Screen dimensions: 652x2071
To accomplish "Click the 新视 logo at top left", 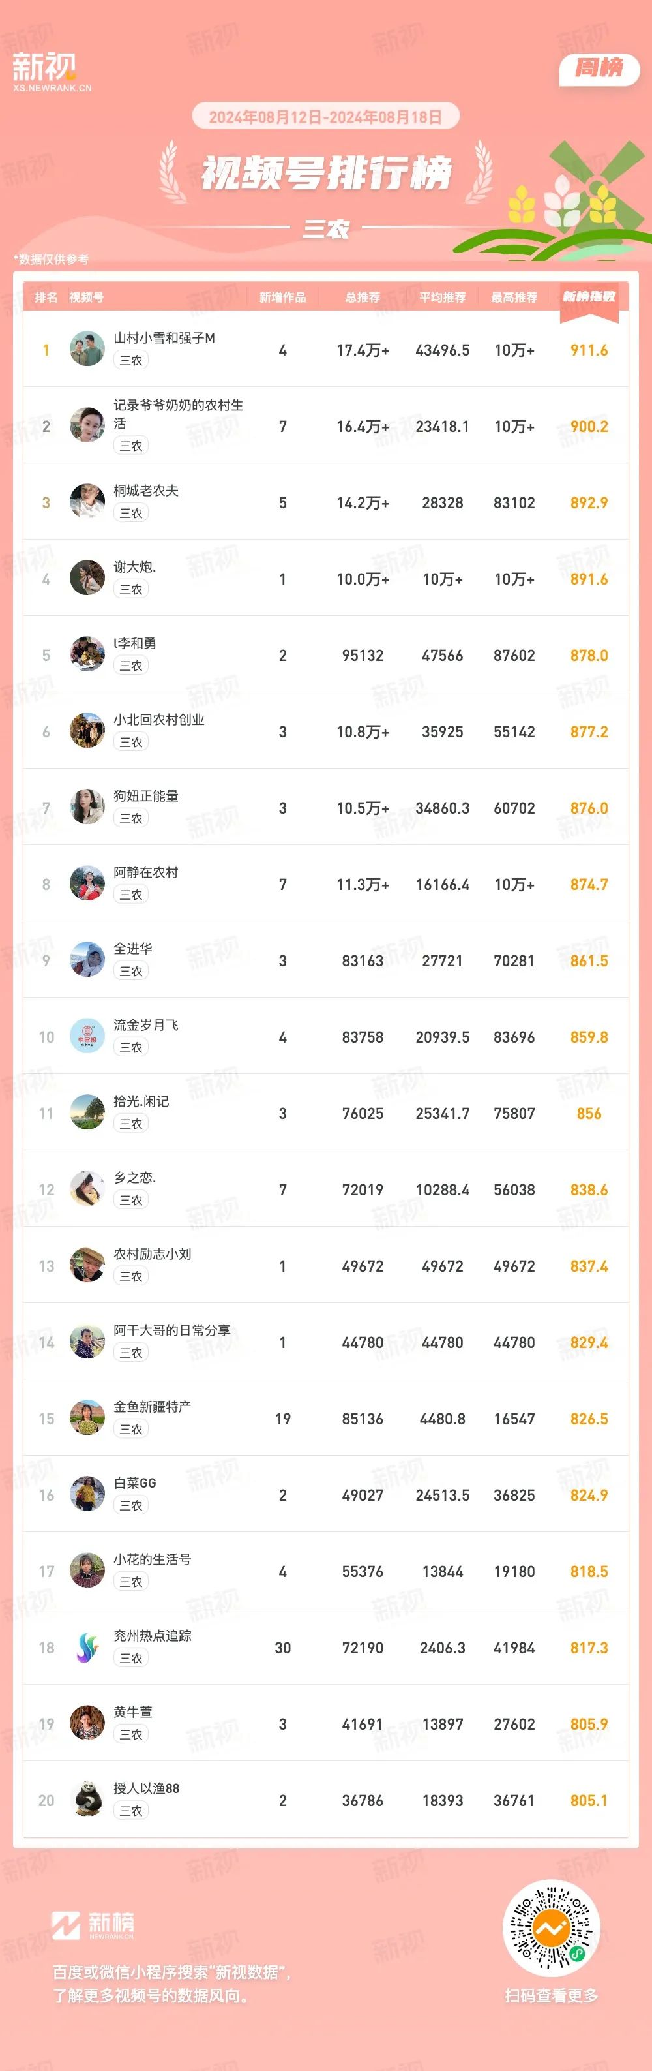I will pyautogui.click(x=52, y=70).
